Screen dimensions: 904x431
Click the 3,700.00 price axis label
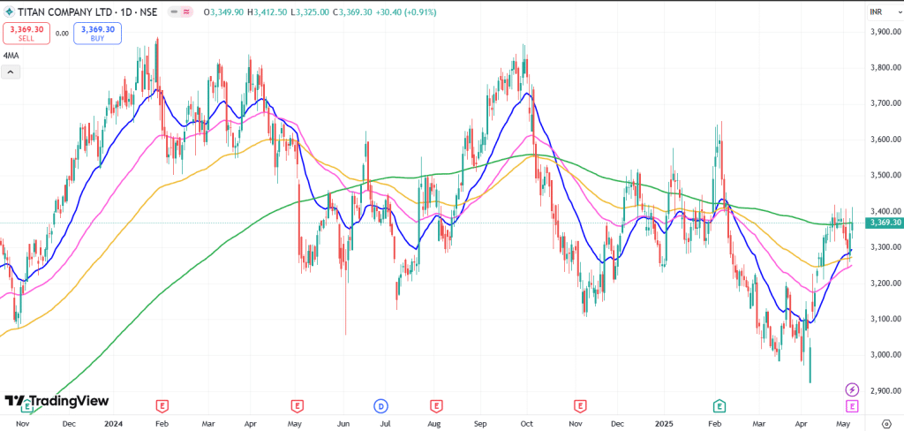pos(885,104)
